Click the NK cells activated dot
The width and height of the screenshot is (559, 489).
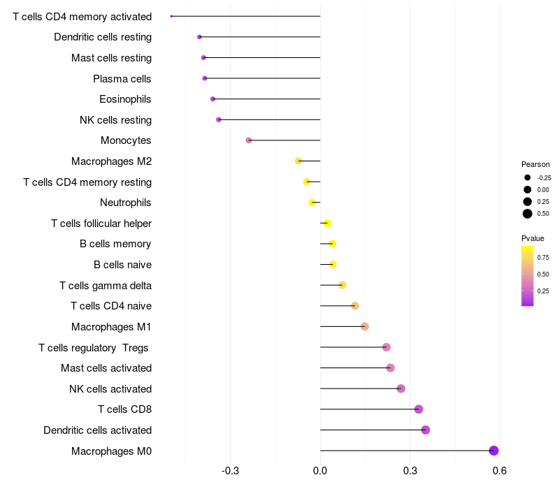401,388
